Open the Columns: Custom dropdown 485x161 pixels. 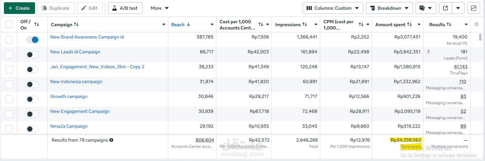coord(333,8)
